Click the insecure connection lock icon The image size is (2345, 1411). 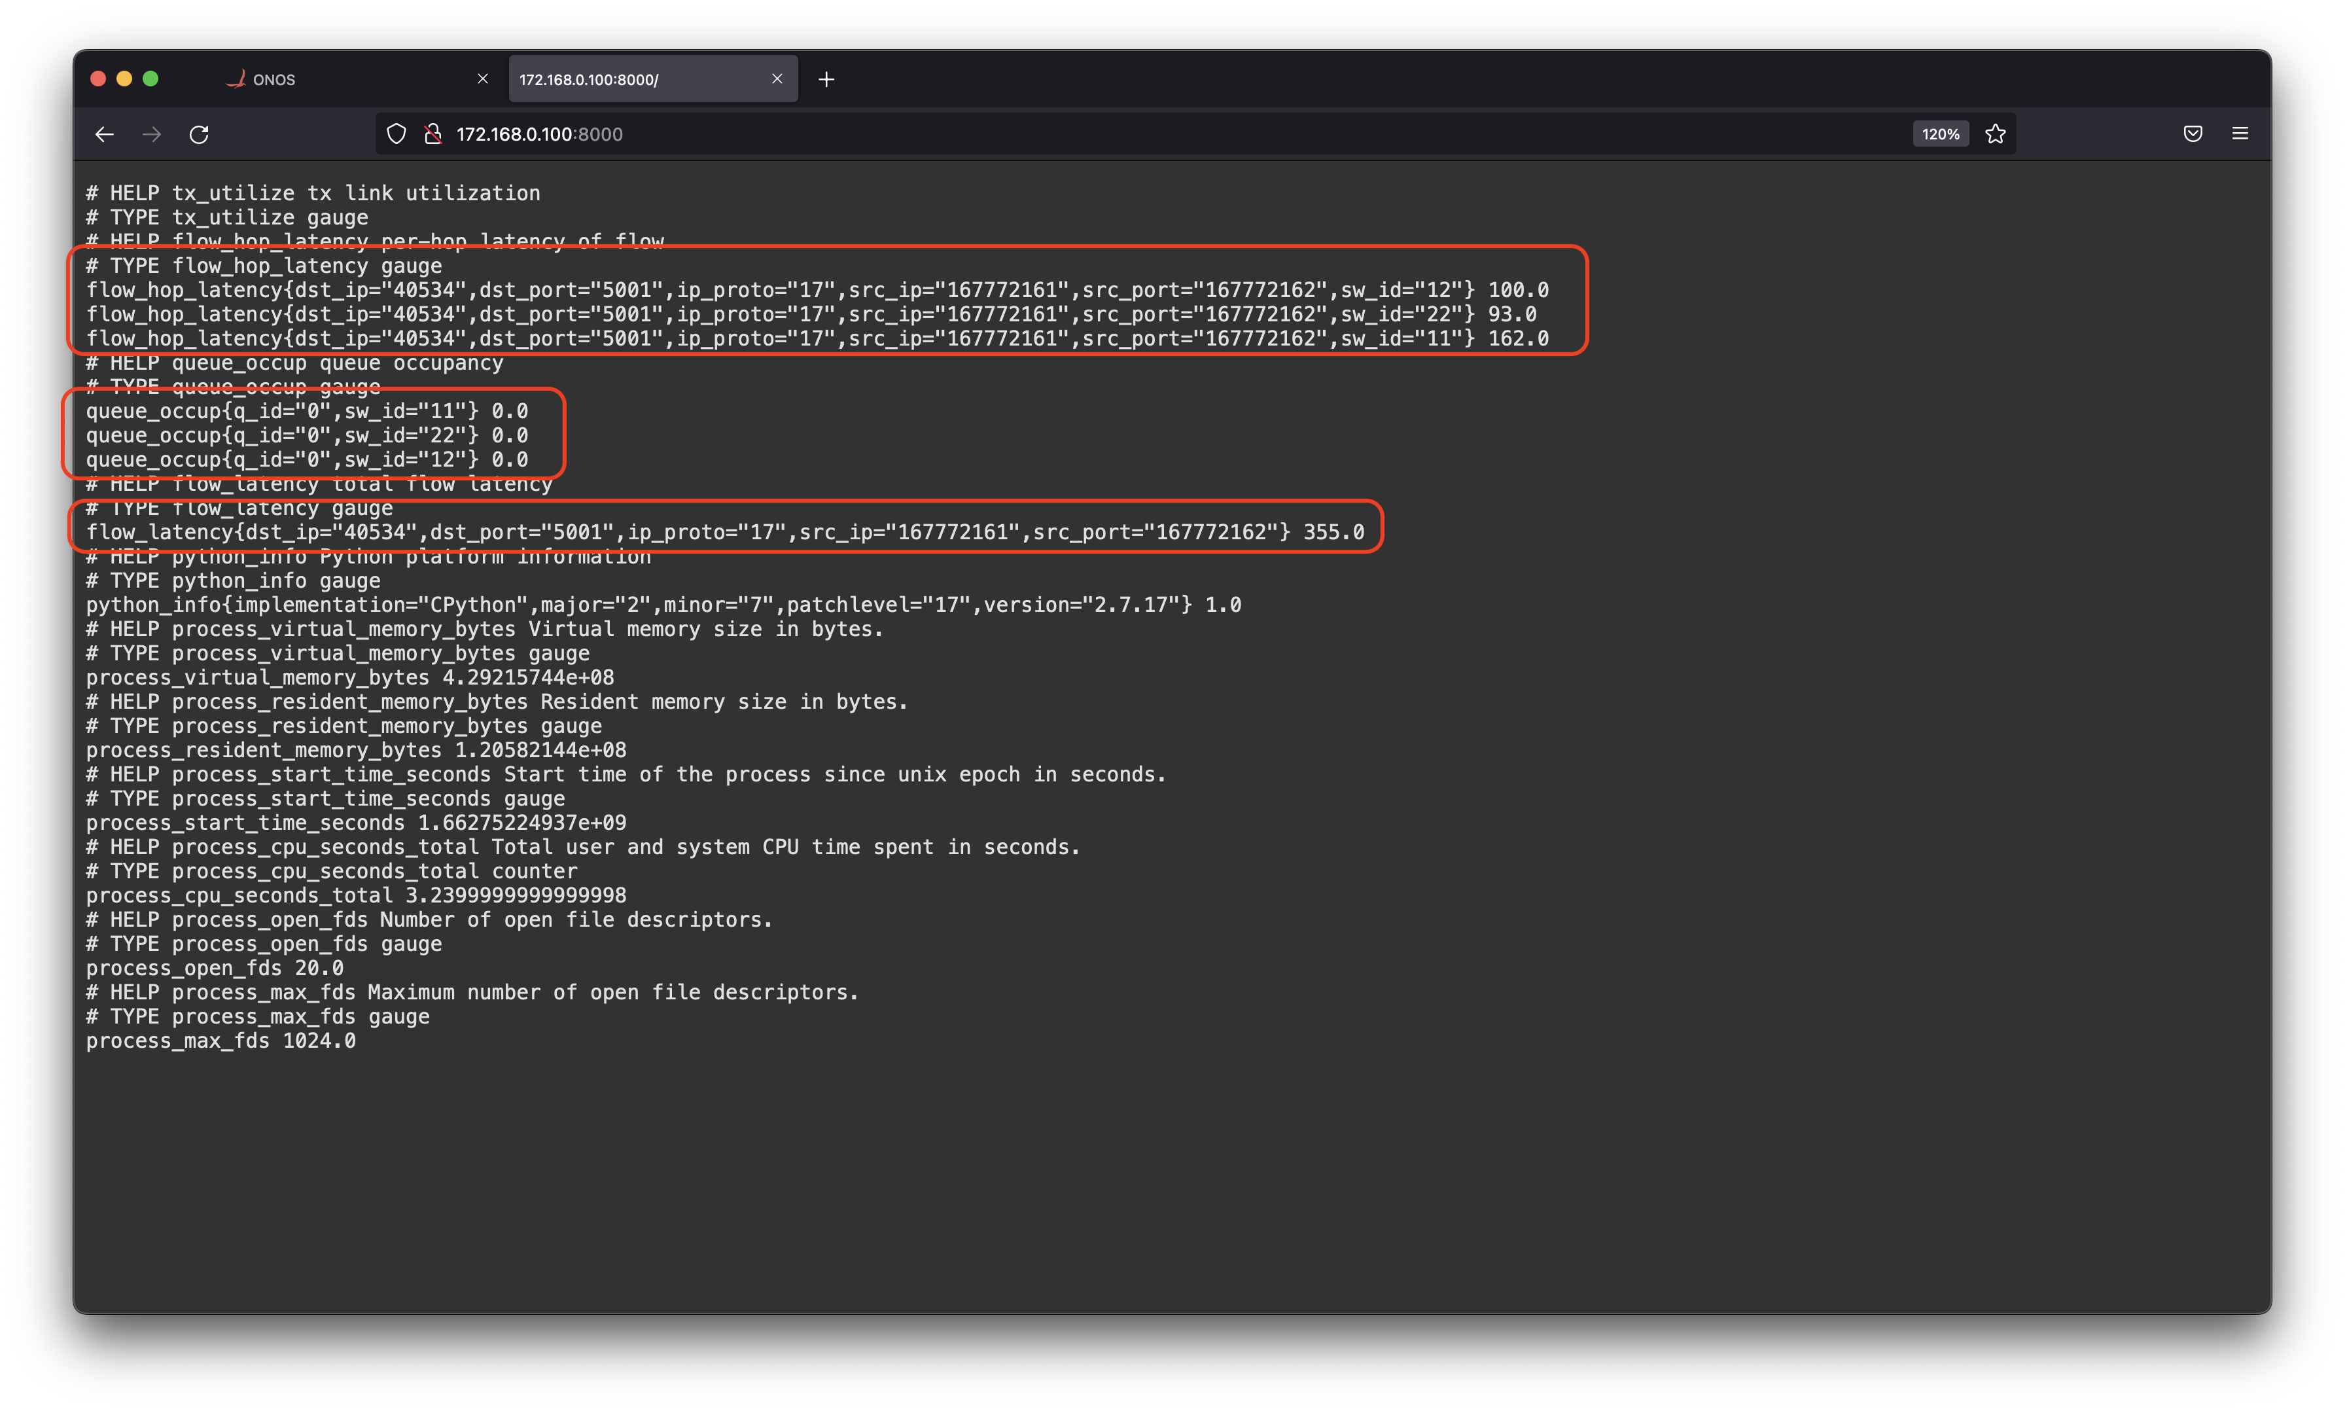(x=433, y=134)
